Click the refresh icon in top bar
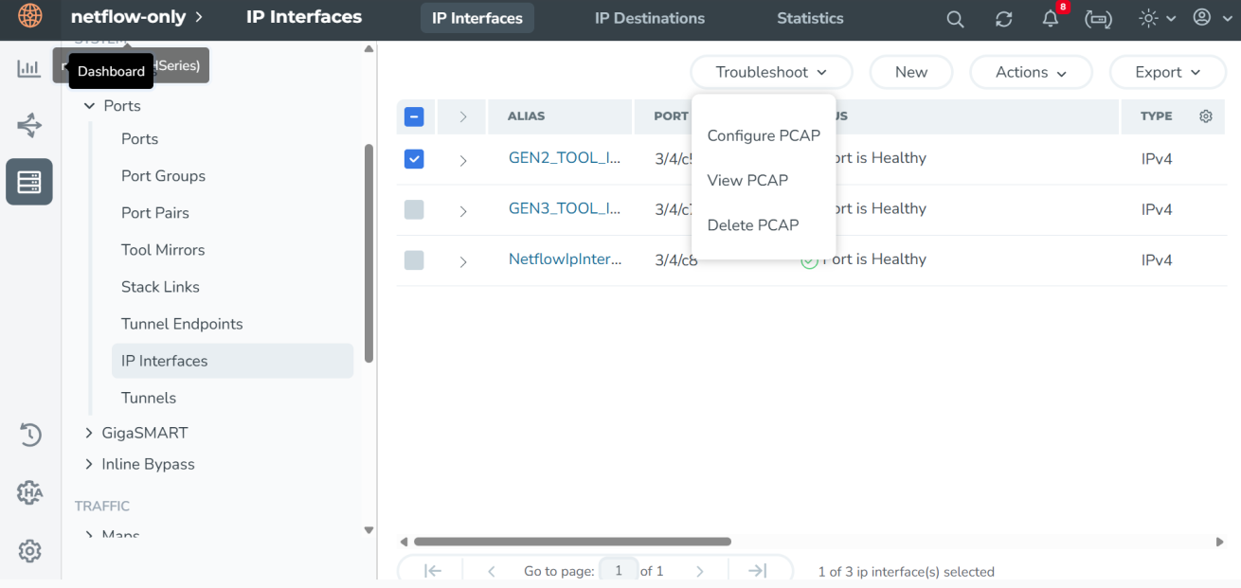The width and height of the screenshot is (1241, 588). [x=1004, y=19]
